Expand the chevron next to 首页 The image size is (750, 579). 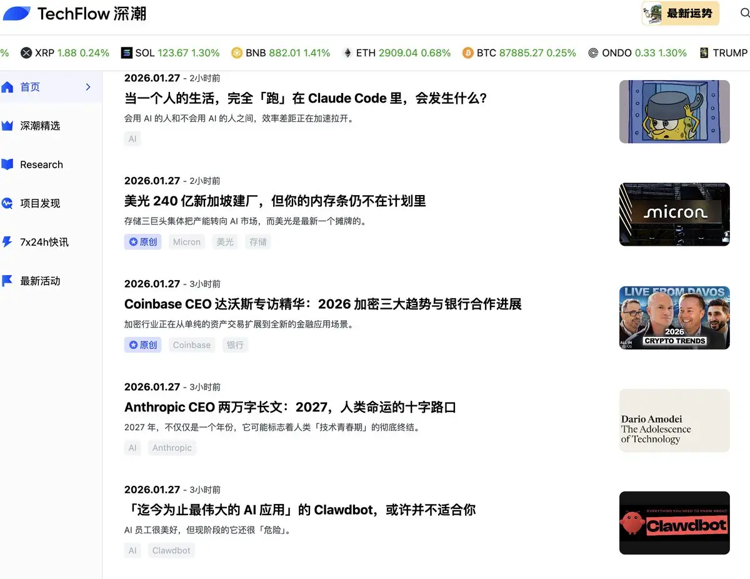pos(88,87)
